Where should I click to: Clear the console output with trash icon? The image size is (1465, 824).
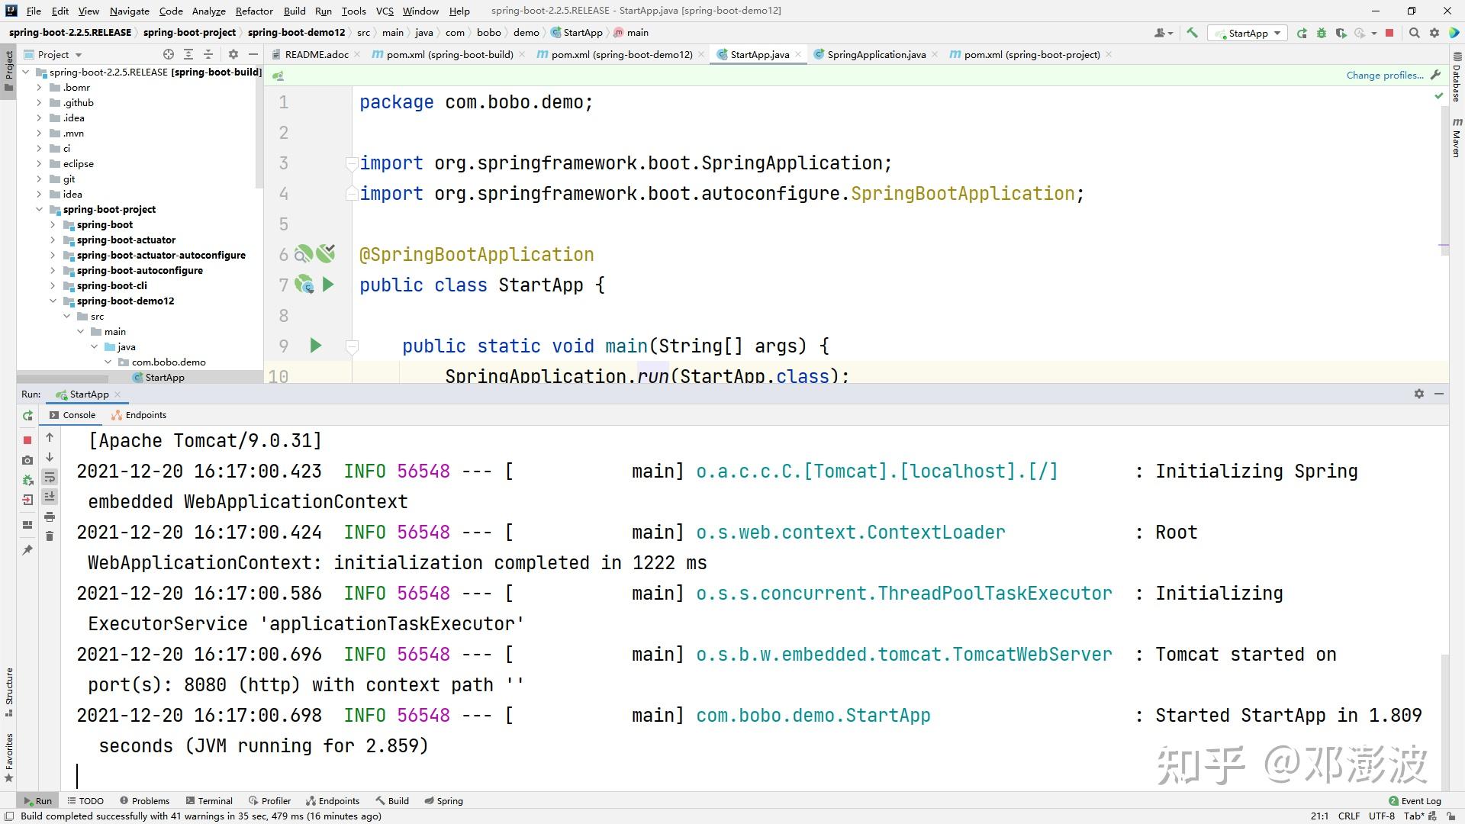50,536
